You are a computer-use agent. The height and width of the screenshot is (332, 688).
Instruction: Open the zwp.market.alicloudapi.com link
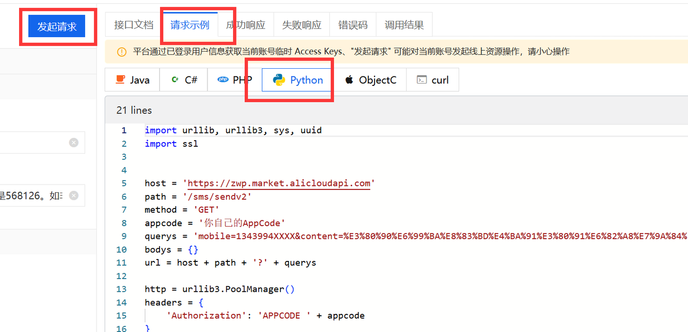(x=279, y=183)
